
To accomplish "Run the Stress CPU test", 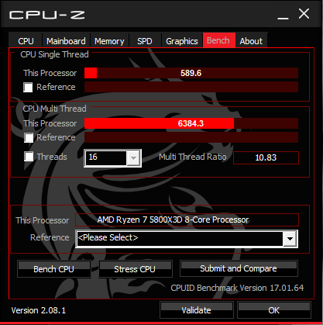I will (136, 269).
